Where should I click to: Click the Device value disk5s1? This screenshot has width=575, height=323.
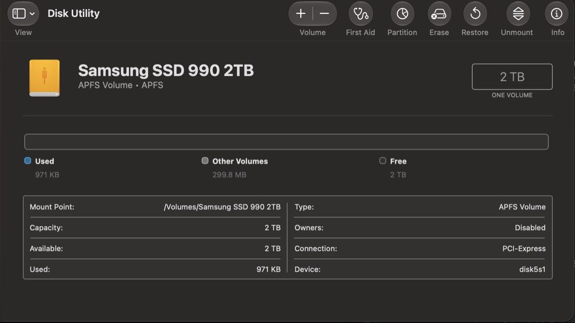point(532,269)
